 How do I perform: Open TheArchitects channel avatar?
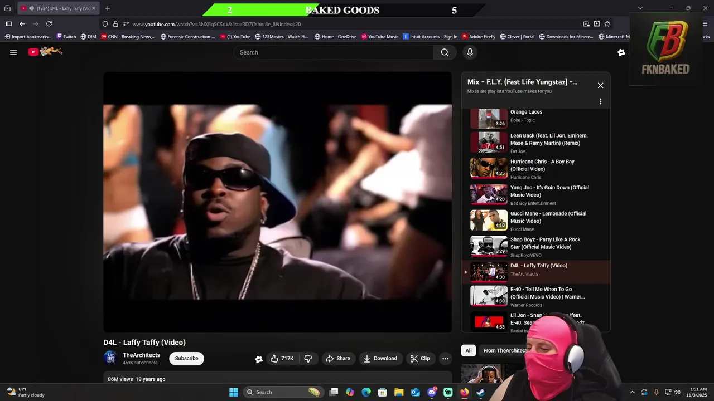click(x=110, y=358)
